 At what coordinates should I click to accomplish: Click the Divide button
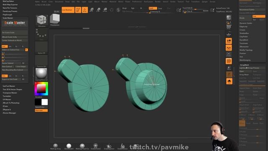(245, 18)
